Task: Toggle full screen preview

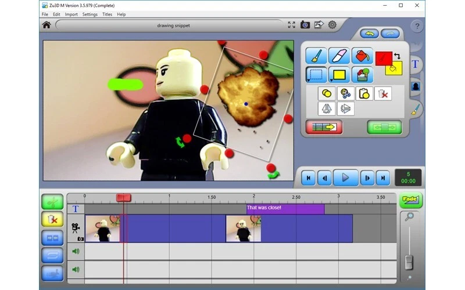Action: point(292,25)
